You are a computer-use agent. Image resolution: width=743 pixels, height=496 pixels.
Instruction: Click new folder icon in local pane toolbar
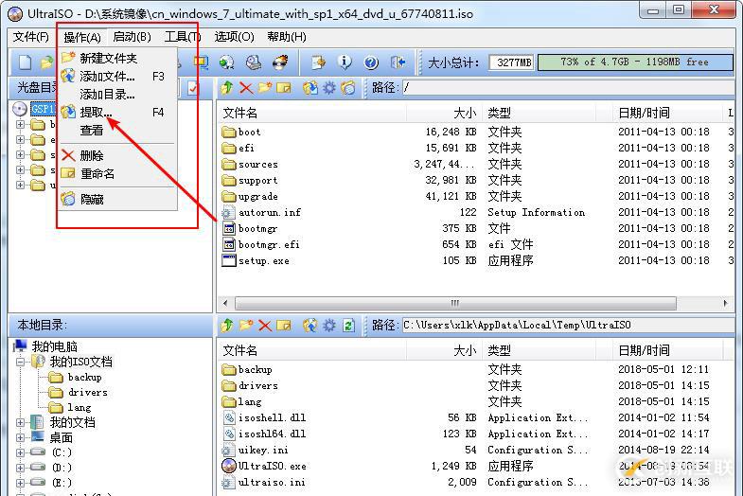tap(246, 326)
